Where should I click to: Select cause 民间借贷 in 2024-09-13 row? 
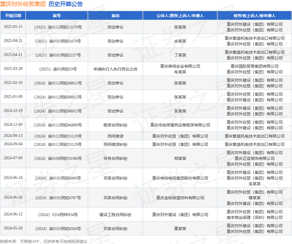coord(115,136)
